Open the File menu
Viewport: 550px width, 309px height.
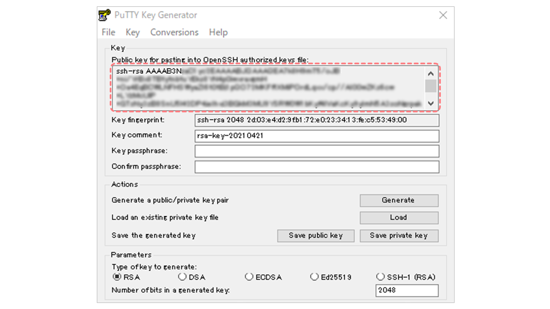coord(108,32)
